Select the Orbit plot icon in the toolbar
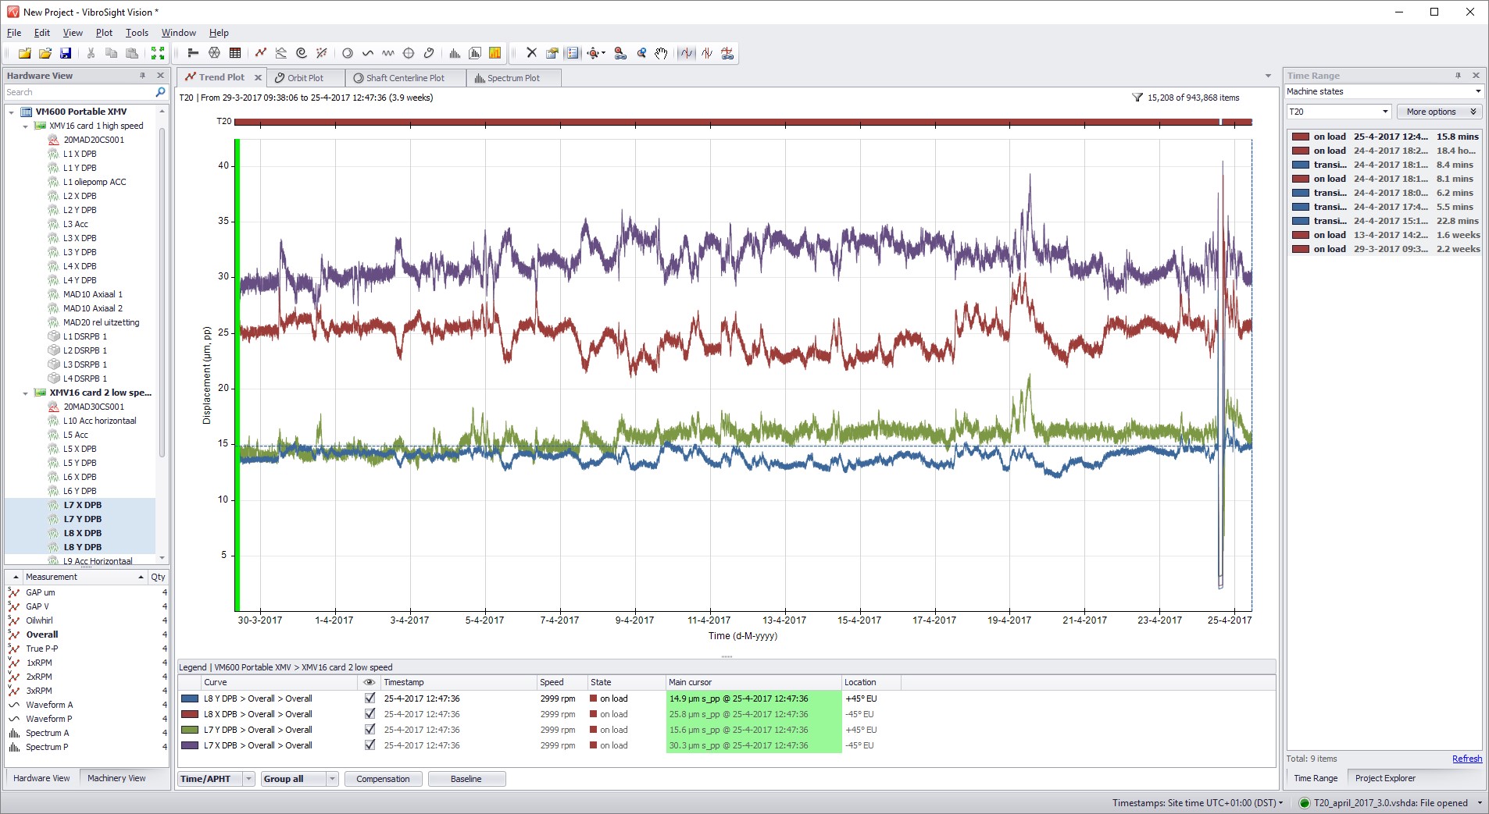 (x=346, y=52)
